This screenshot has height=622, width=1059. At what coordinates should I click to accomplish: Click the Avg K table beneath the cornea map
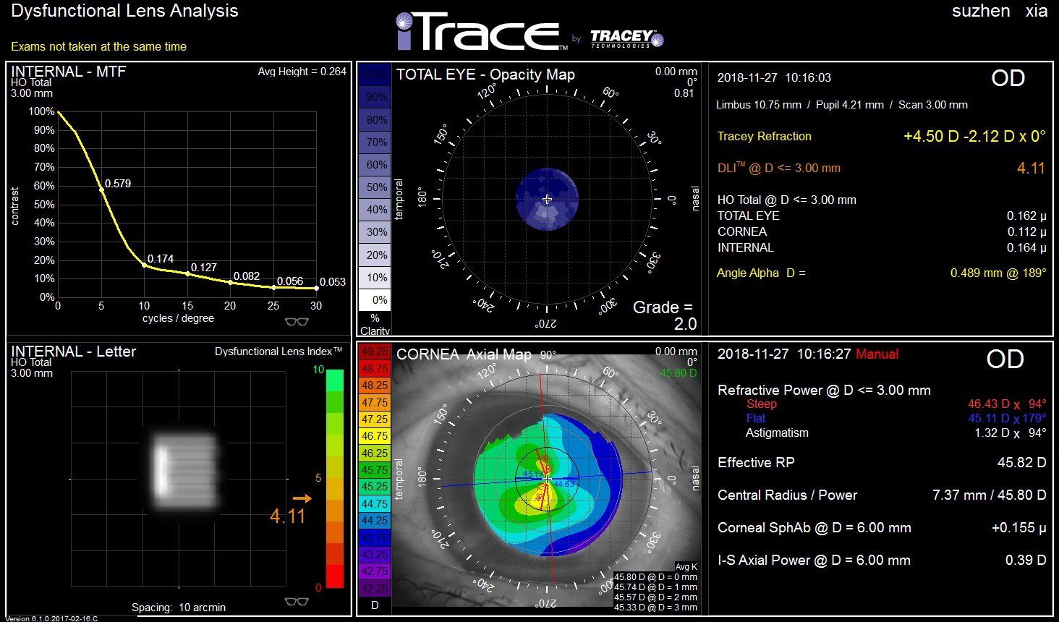[655, 587]
